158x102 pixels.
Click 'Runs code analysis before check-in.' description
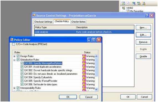94,32
